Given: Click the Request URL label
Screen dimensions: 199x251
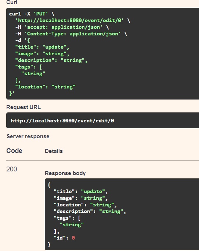Looking at the screenshot, I should click(23, 107).
